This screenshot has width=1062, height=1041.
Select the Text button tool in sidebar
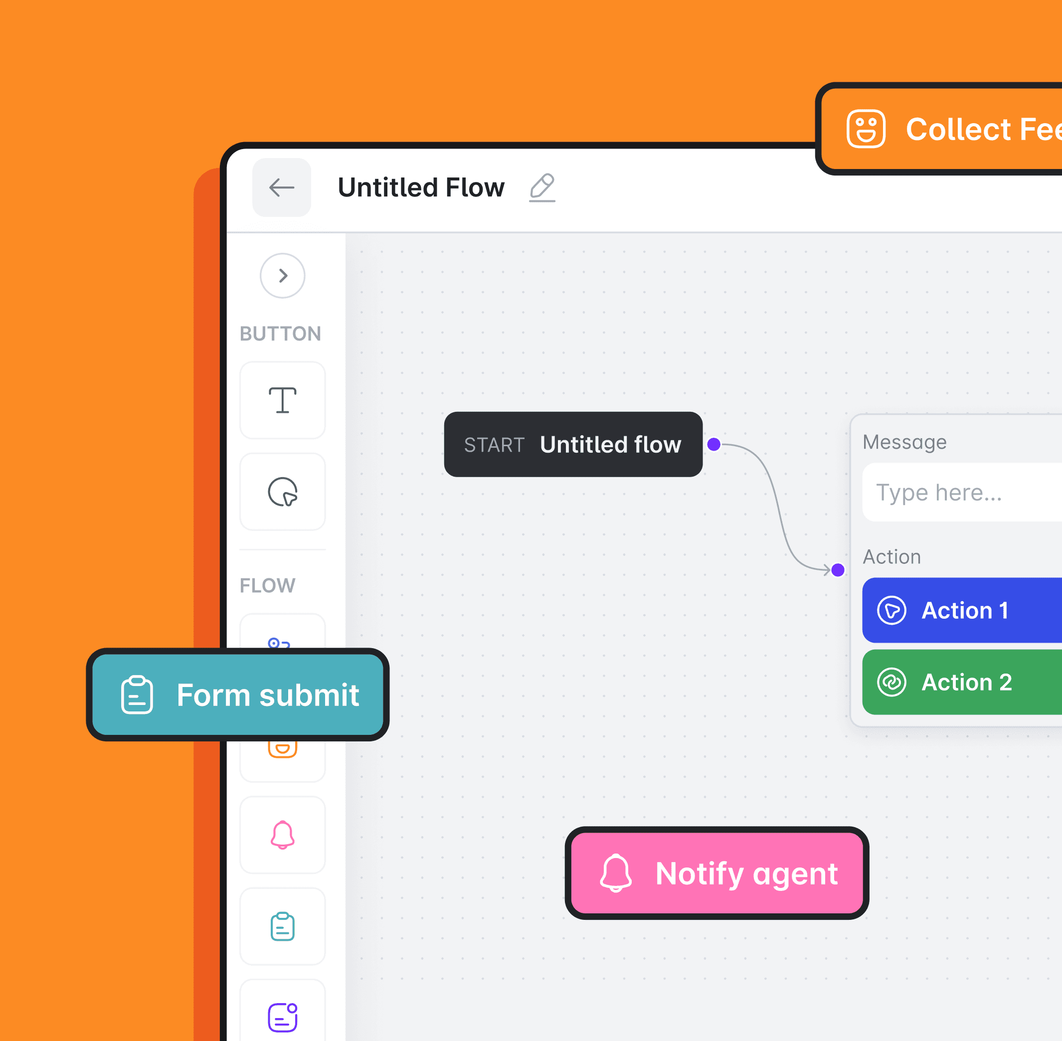tap(283, 400)
